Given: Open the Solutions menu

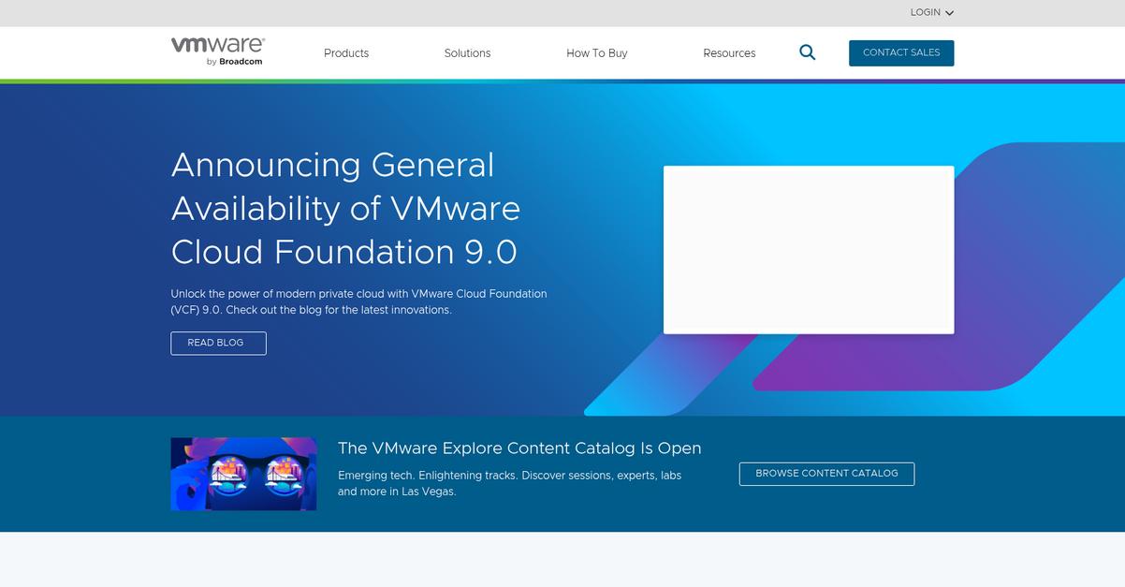Looking at the screenshot, I should (467, 53).
